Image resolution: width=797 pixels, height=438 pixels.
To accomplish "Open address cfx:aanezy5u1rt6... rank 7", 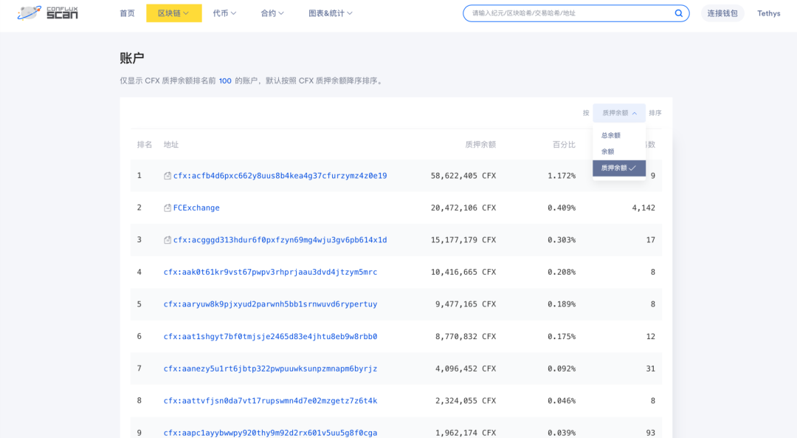I will tap(270, 369).
